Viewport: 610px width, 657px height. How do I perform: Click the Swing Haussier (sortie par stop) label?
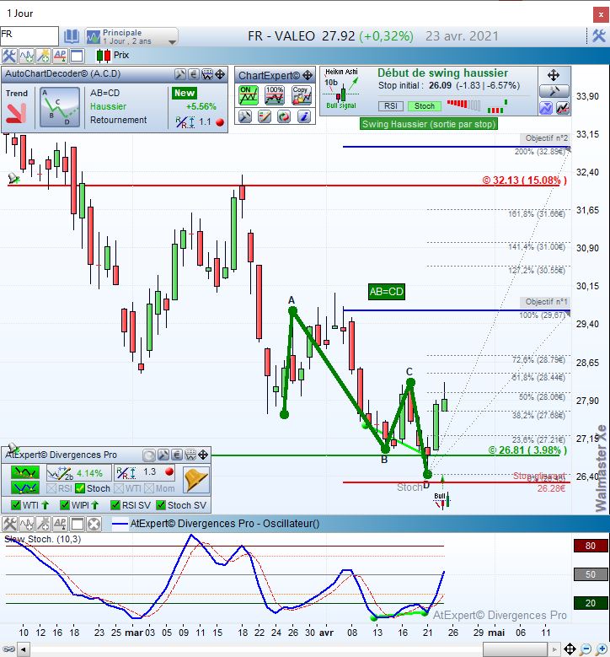coord(429,124)
